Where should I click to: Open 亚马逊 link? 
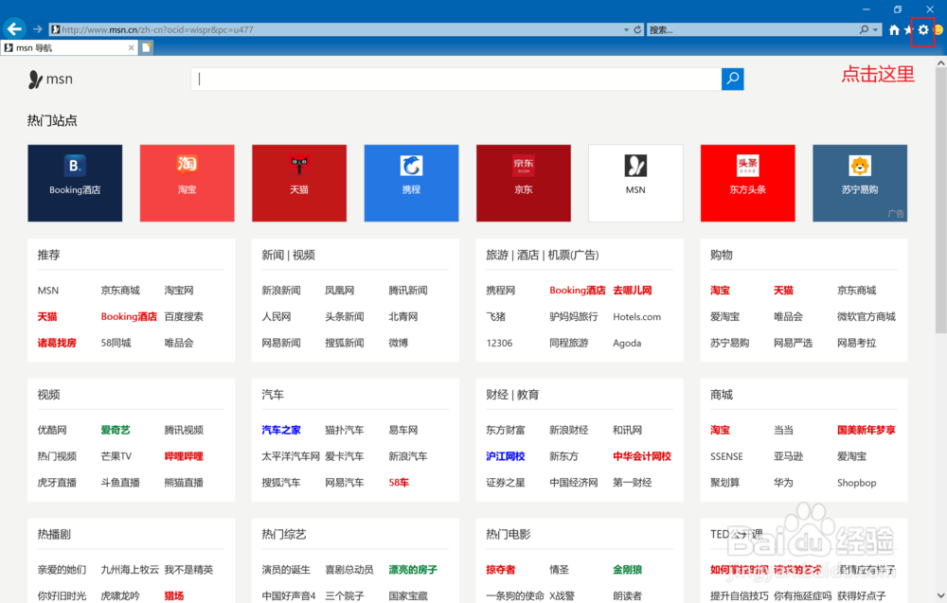point(788,456)
